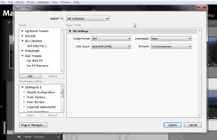
Task: Select the HDR Efex Pro 2 preset
Action: pyautogui.click(x=37, y=46)
